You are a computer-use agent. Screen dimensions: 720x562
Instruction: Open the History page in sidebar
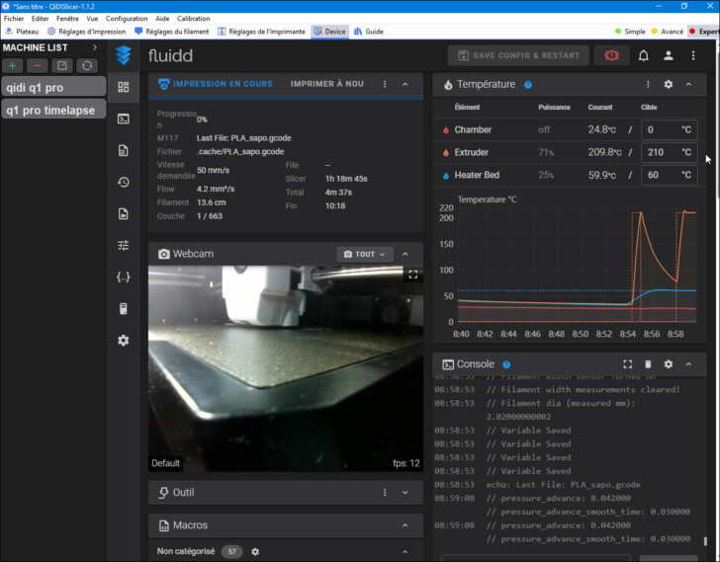(124, 182)
